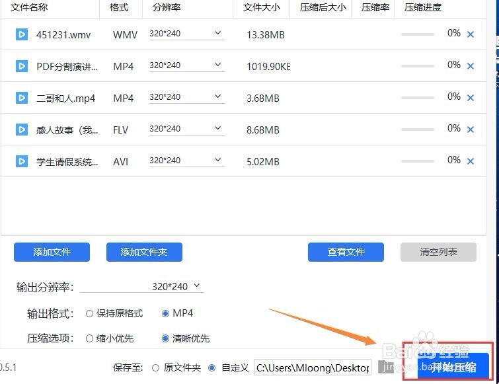
Task: Click the play icon next to 451231.wmv
Action: [22, 34]
